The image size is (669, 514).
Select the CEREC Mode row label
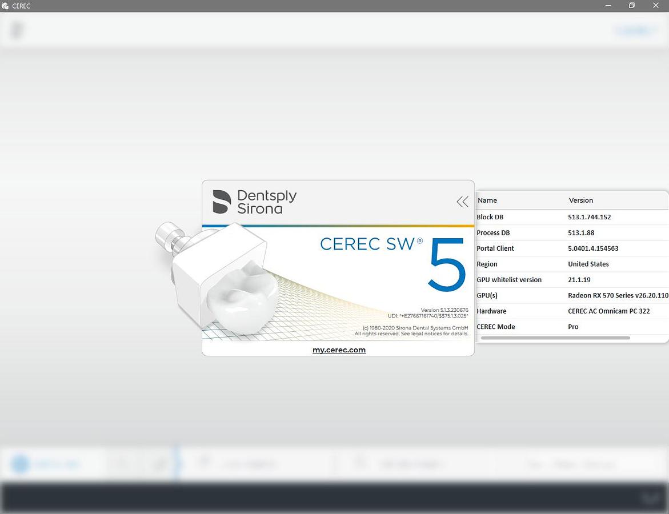click(496, 327)
